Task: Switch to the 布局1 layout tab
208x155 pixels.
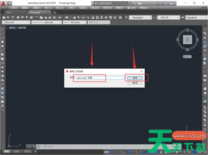Action: click(x=16, y=151)
